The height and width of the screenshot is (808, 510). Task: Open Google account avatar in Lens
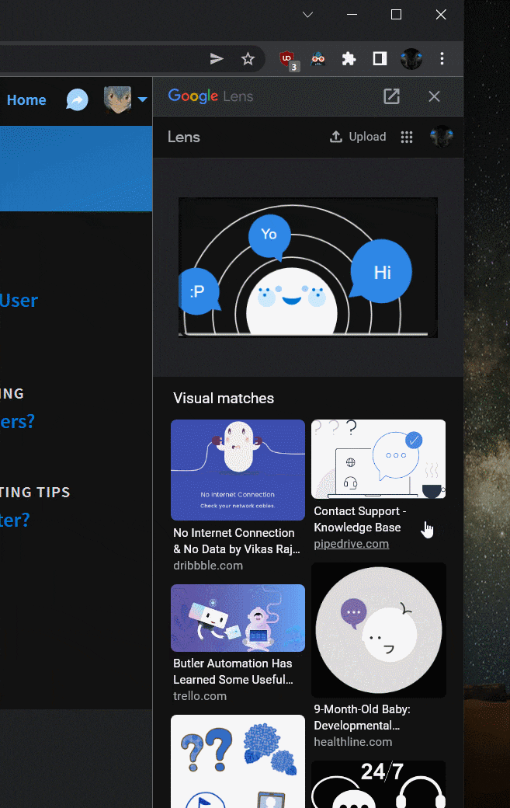pyautogui.click(x=442, y=137)
